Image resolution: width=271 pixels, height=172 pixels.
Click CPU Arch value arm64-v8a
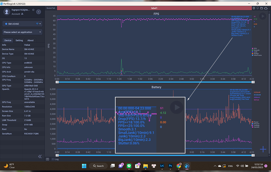pyautogui.click(x=29, y=72)
